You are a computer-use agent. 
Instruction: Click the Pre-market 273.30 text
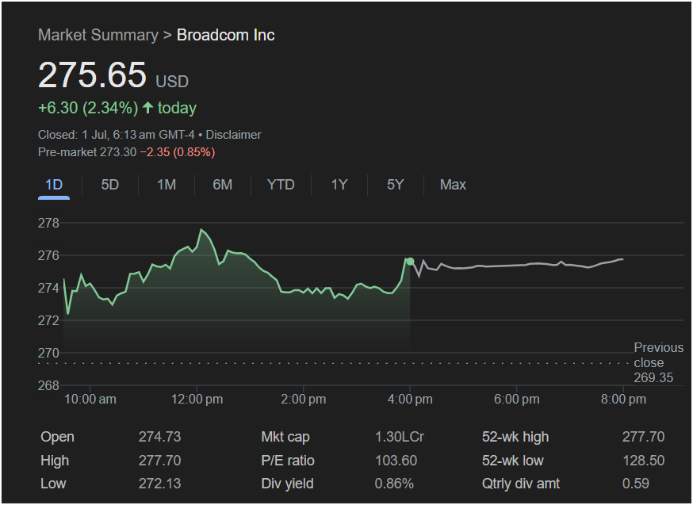[87, 152]
